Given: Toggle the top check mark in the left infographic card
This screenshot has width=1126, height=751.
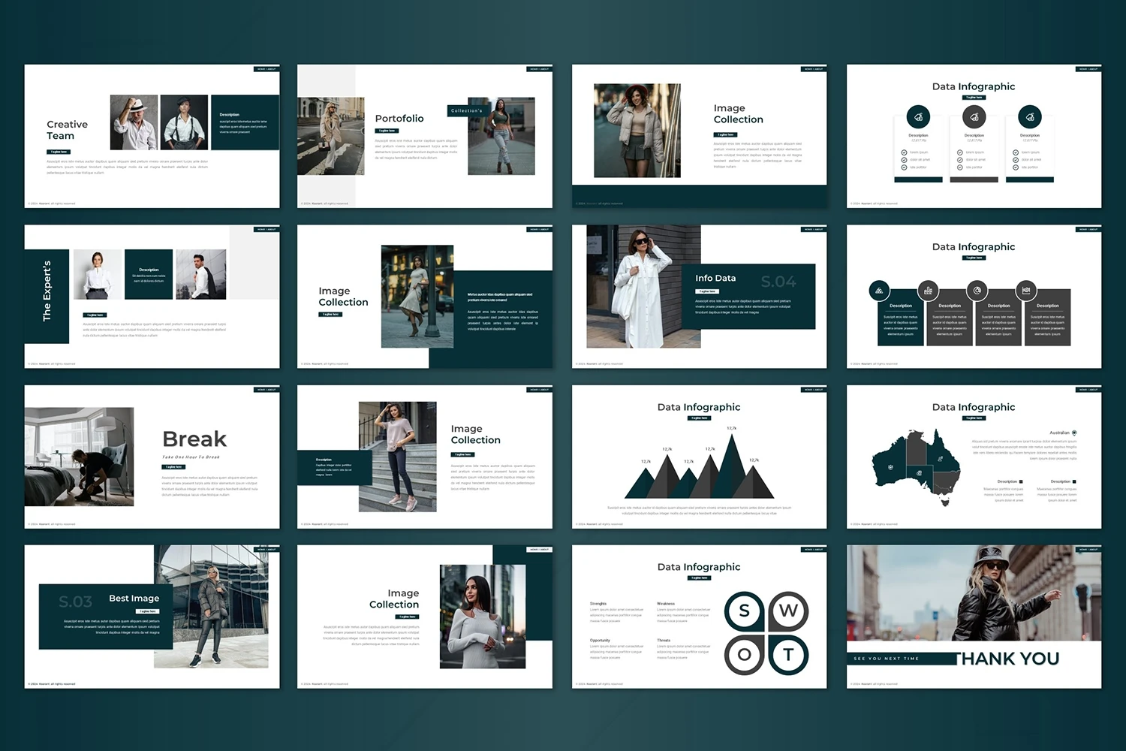Looking at the screenshot, I should coord(904,152).
